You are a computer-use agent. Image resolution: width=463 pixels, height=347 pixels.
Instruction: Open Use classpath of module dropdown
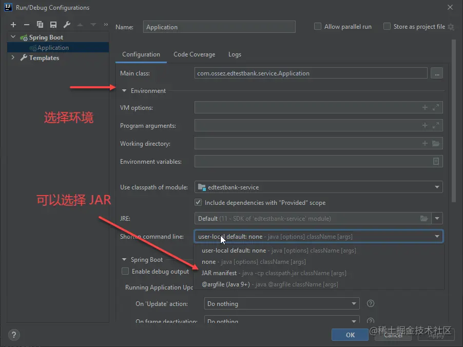[437, 187]
